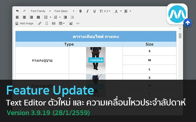Toggle Underline formatting
The image size is (196, 122).
[x=94, y=11]
